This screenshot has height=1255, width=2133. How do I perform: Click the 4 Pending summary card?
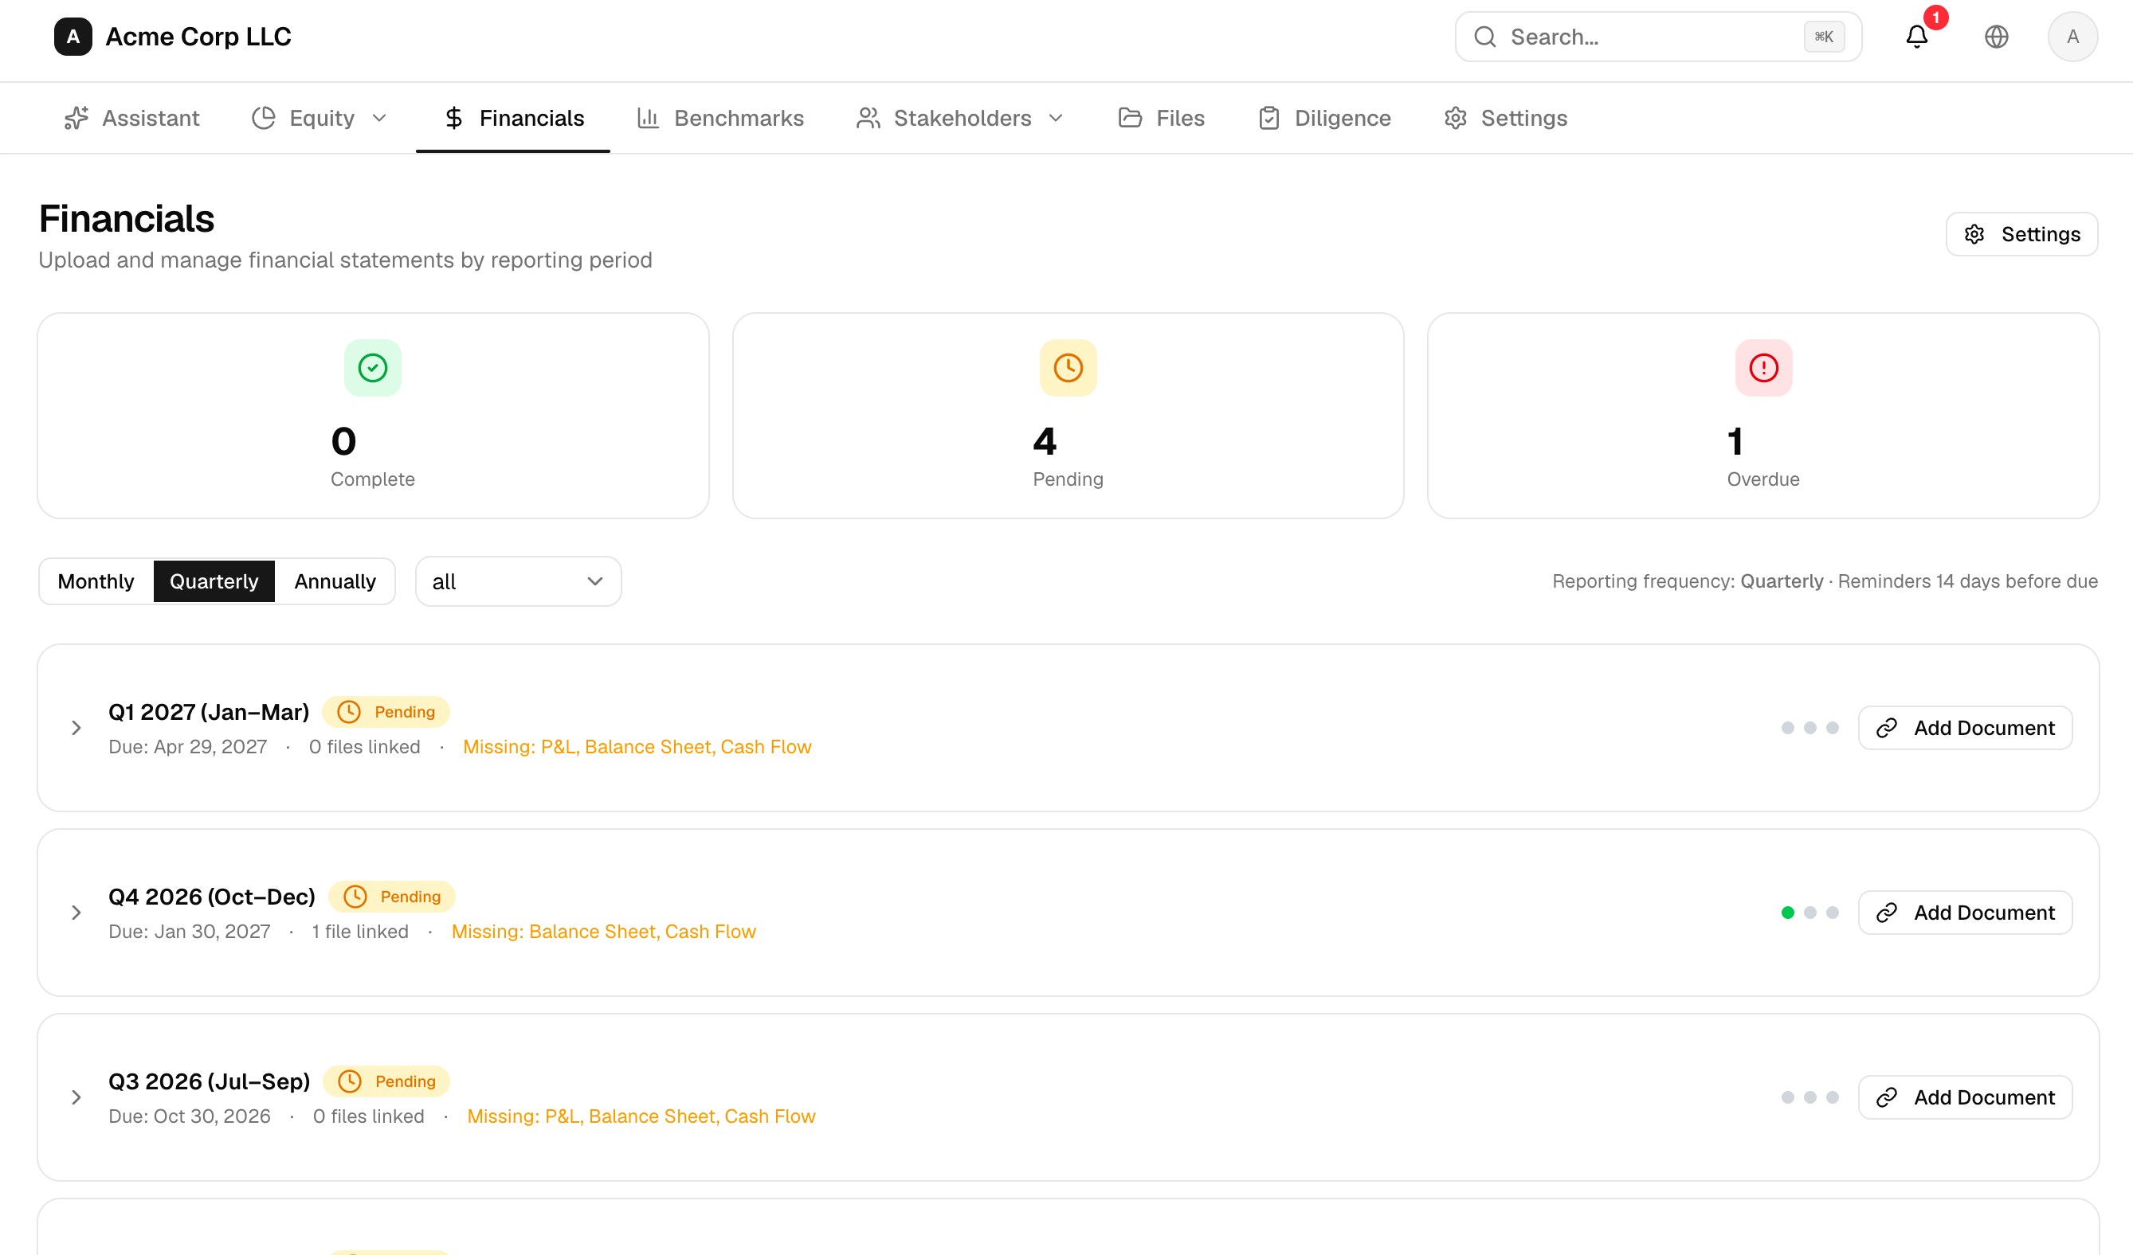pyautogui.click(x=1068, y=415)
